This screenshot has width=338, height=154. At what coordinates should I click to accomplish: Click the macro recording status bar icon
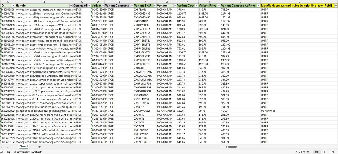click(x=9, y=152)
